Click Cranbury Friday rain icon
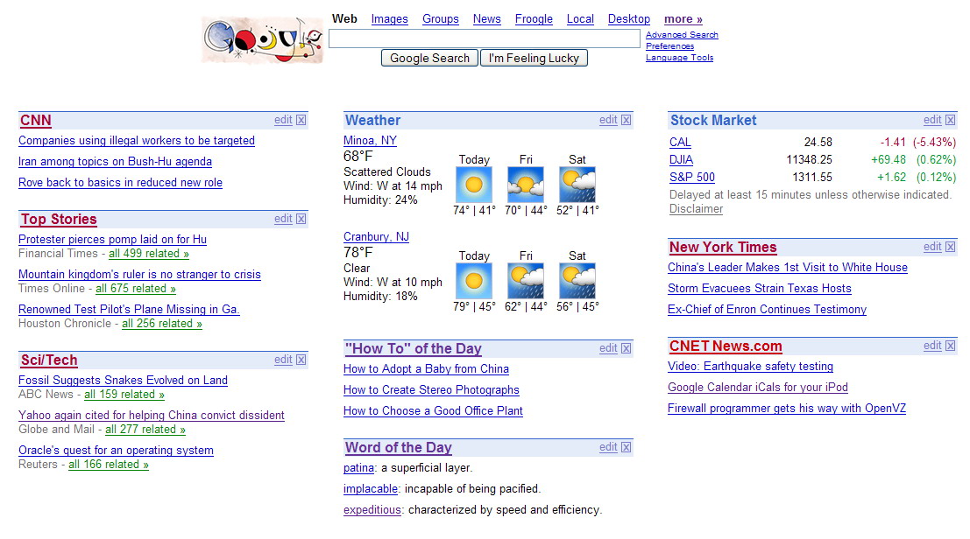The height and width of the screenshot is (539, 970). 526,281
